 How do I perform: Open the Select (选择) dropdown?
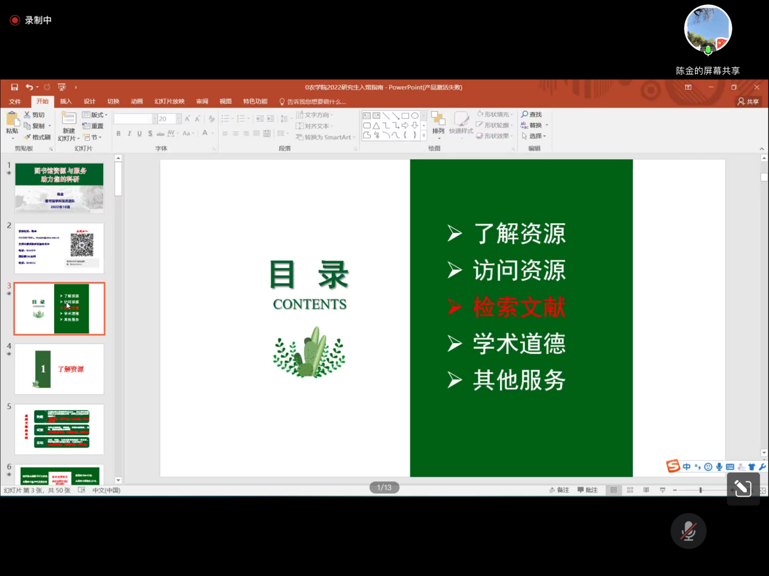pos(534,136)
